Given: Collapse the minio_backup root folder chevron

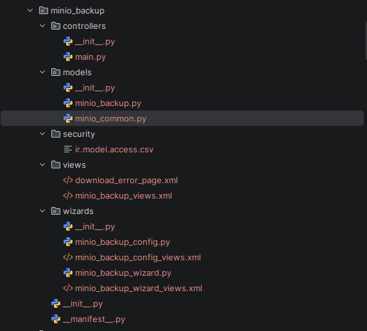Looking at the screenshot, I should tap(30, 10).
